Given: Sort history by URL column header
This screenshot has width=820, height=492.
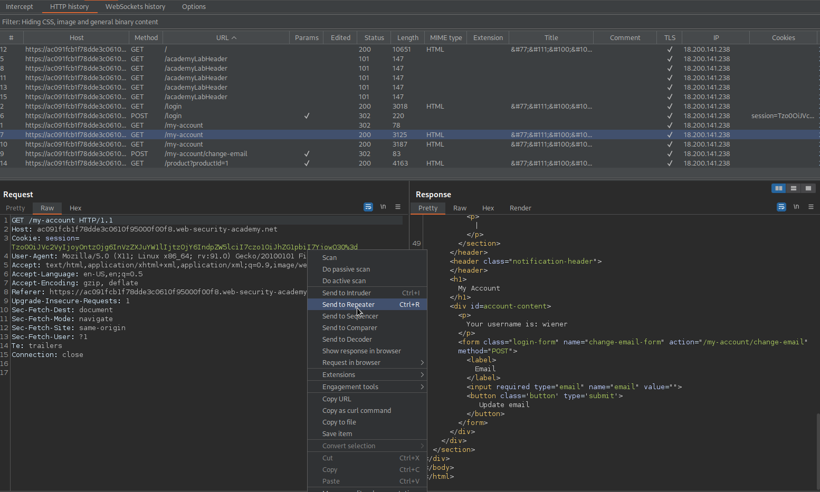Looking at the screenshot, I should (x=226, y=38).
